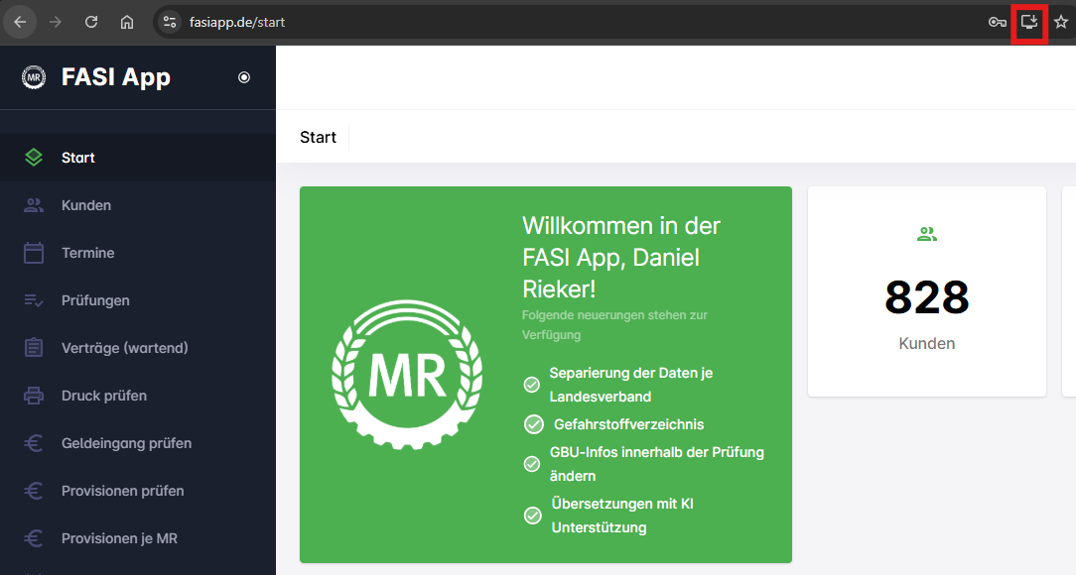Screen dimensions: 1076x575
Task: Click the Geldeingang prüfen euro icon
Action: [x=34, y=443]
